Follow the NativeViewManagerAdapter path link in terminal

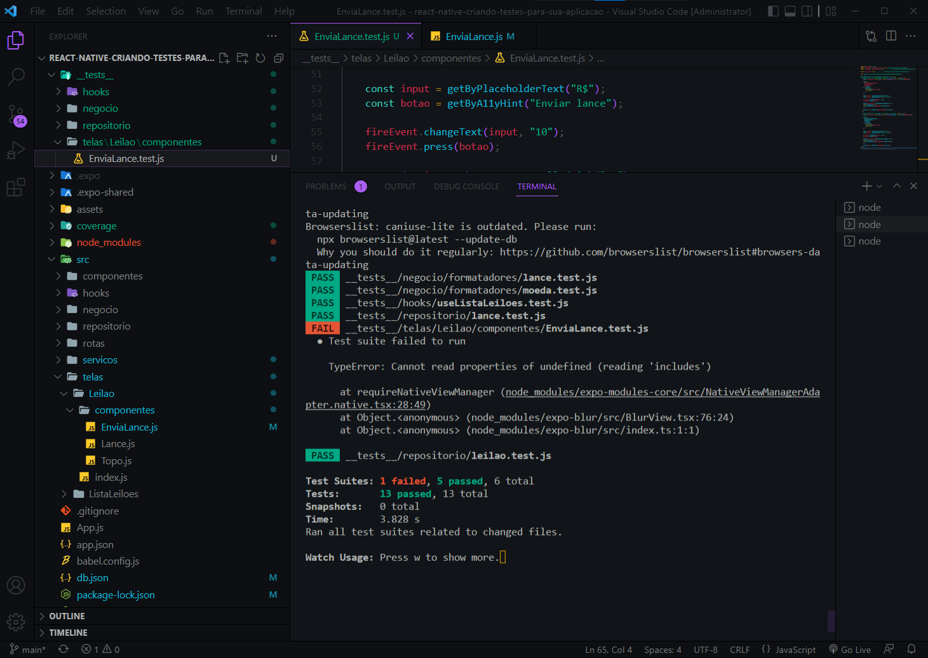click(x=662, y=392)
